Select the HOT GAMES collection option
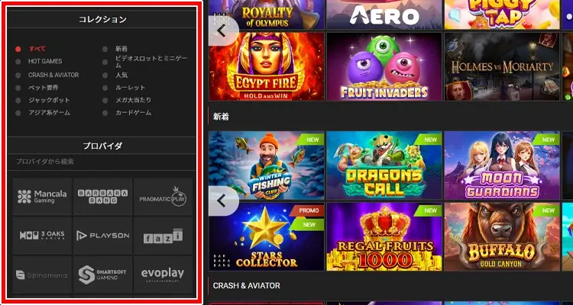 (x=45, y=61)
